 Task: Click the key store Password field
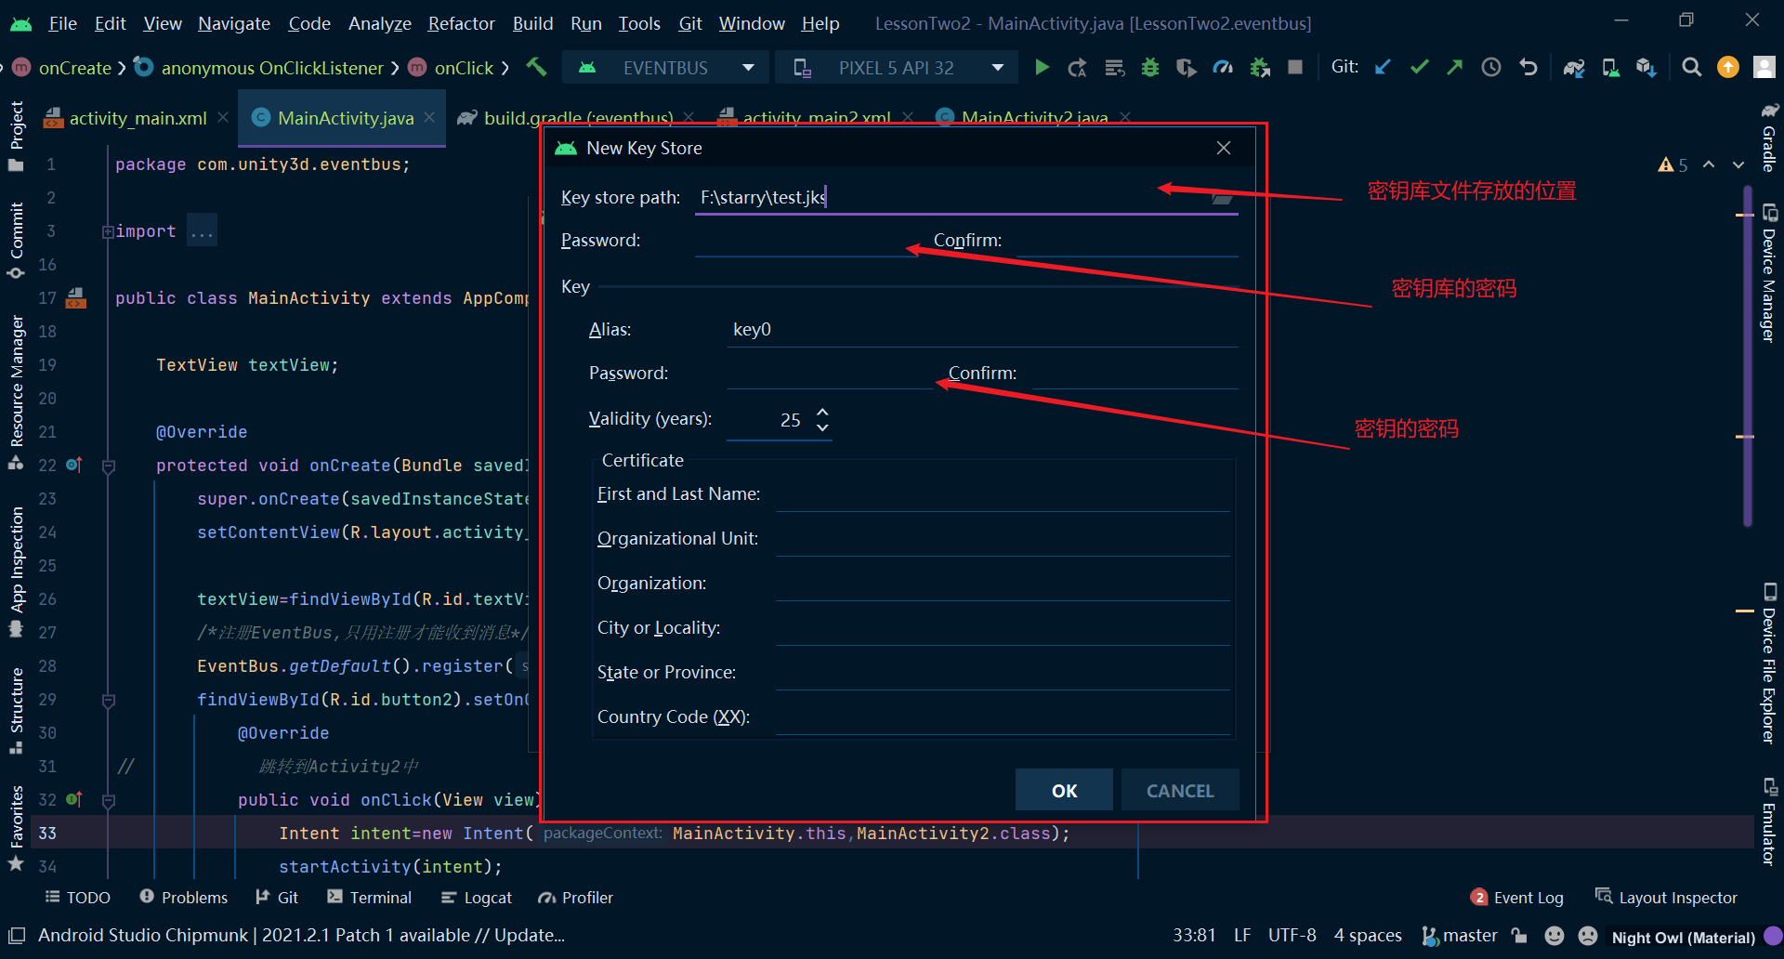click(805, 241)
